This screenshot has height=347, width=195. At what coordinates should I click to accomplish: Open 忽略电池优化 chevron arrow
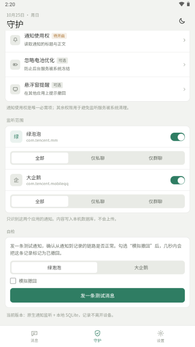(184, 65)
